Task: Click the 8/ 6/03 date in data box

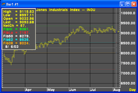Action: 12,47
